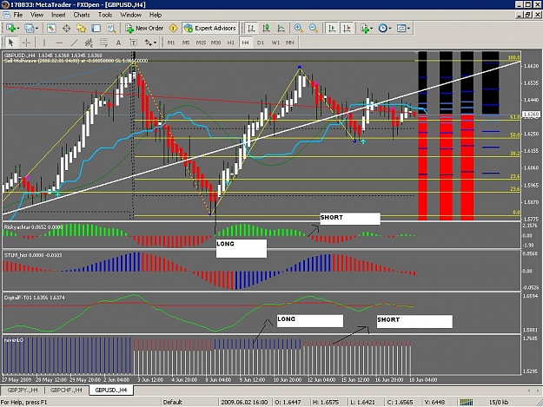Switch chart to line chart style
Viewport: 543px width, 407px height.
(x=281, y=29)
